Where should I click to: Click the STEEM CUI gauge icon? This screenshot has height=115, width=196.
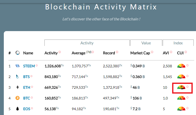[181, 66]
